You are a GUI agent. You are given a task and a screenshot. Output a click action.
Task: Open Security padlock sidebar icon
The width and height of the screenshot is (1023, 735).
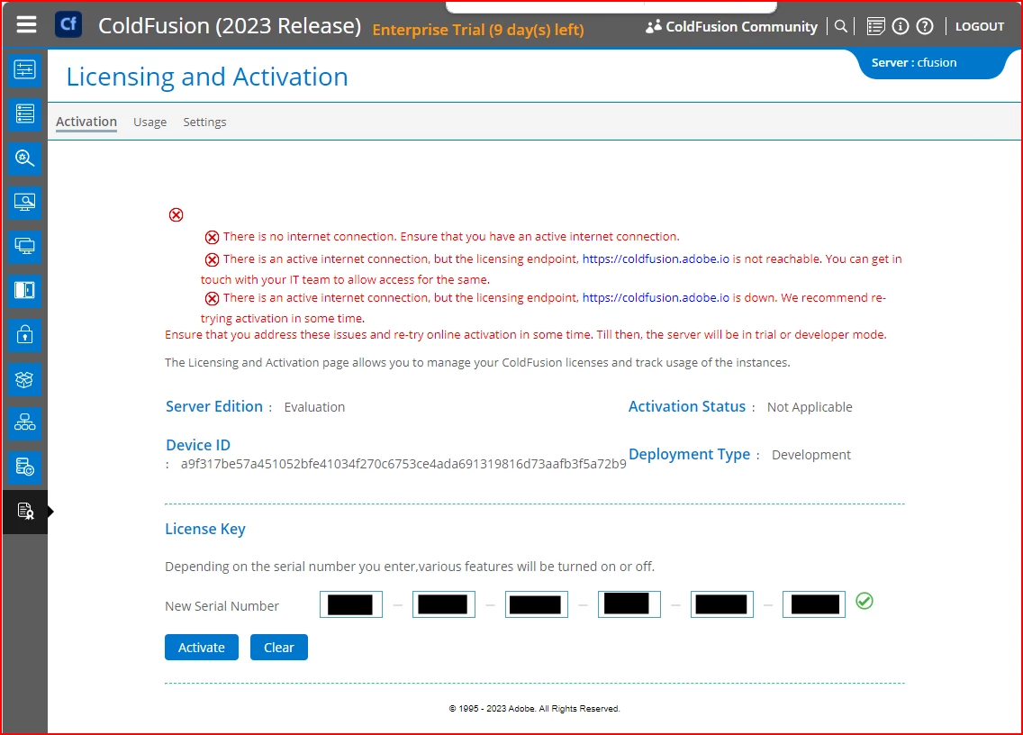[x=25, y=335]
